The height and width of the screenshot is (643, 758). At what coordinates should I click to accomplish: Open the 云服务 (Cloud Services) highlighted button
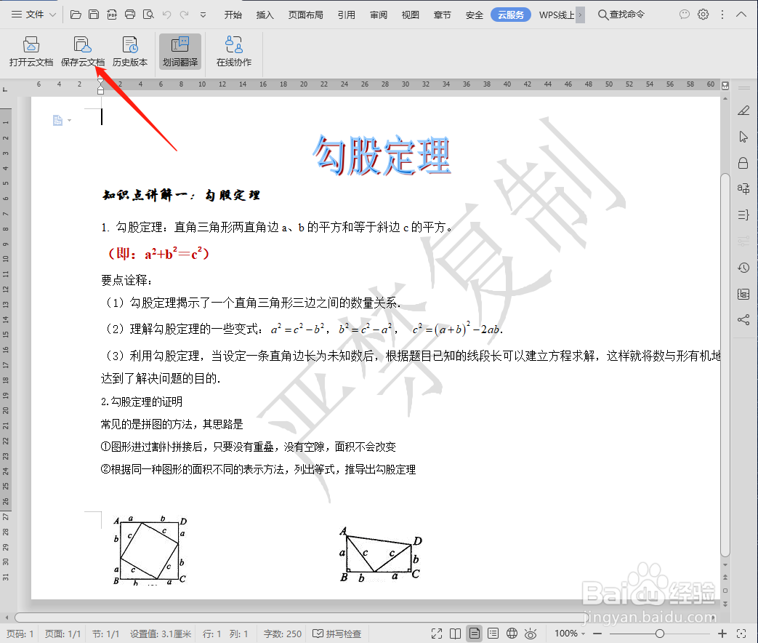click(x=510, y=14)
